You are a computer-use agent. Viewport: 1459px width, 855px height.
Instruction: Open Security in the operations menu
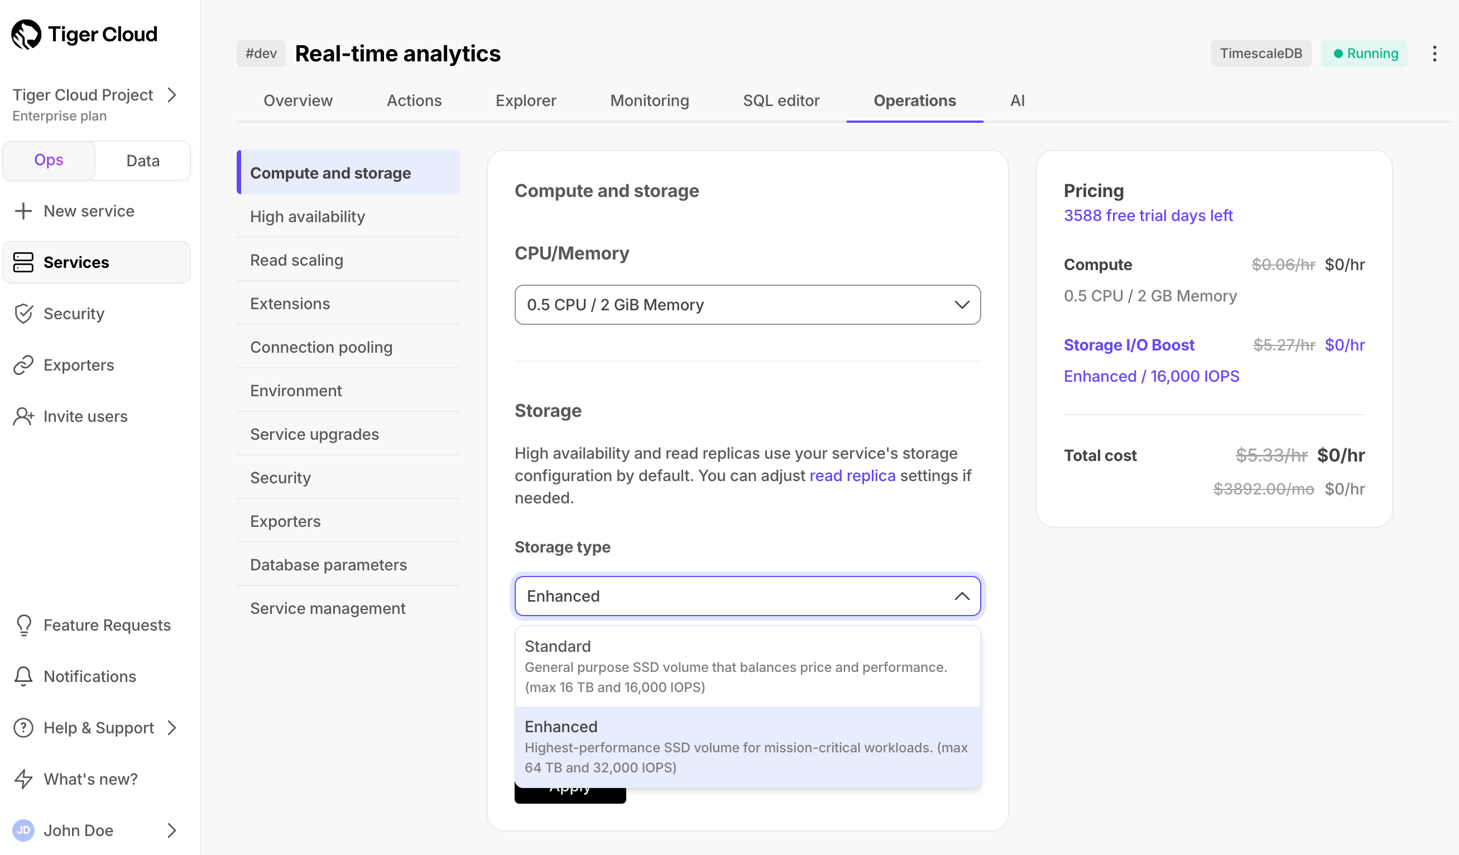(x=348, y=478)
